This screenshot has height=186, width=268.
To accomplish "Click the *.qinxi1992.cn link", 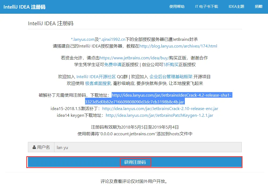I will click(x=112, y=39).
